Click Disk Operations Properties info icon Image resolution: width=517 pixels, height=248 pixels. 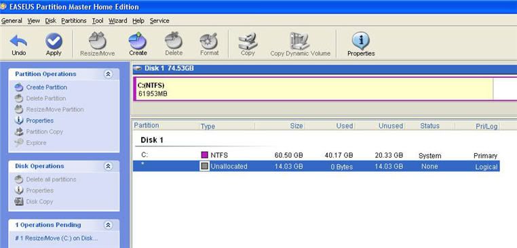[19, 190]
